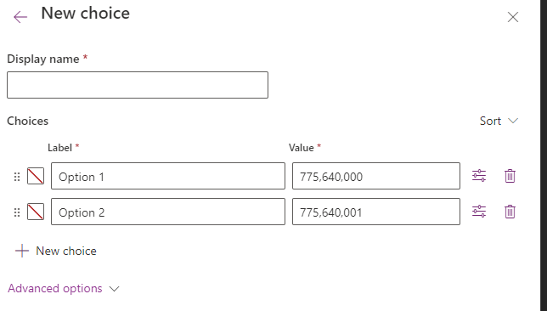Edit the Option 1 label field
The height and width of the screenshot is (311, 547).
168,176
